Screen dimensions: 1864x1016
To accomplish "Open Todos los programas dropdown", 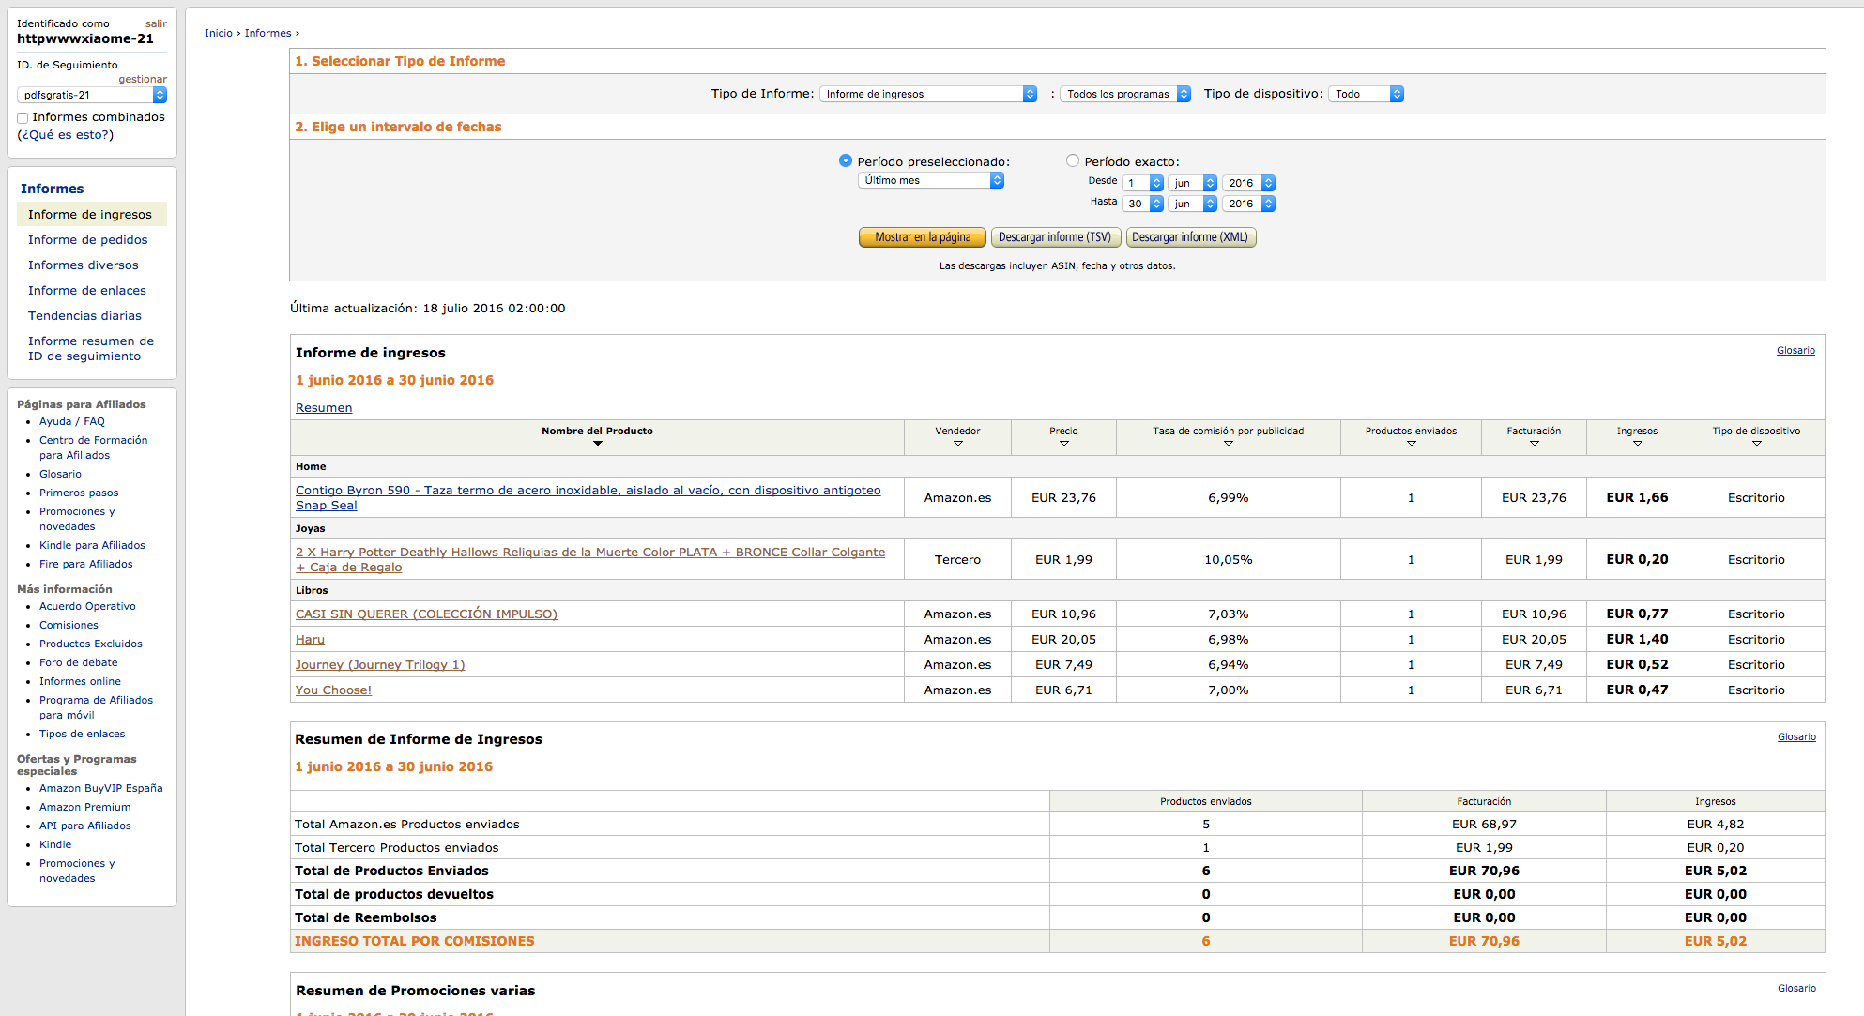I will [1125, 94].
